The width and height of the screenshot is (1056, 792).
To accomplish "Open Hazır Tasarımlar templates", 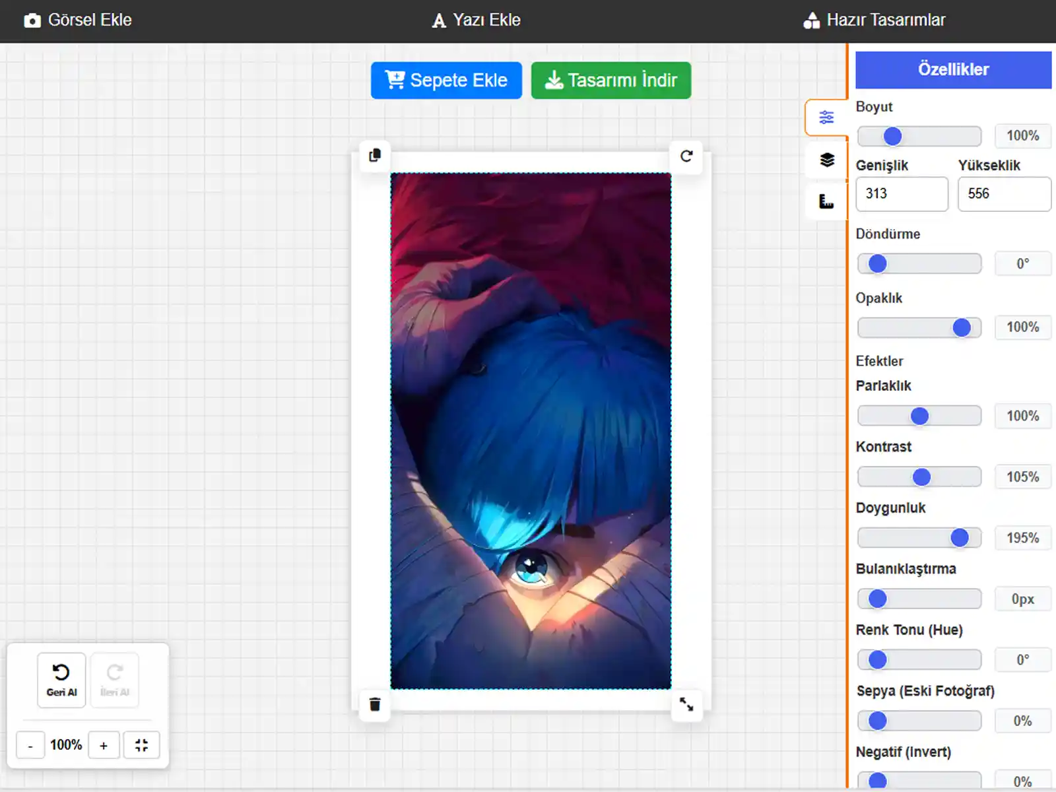I will (874, 20).
